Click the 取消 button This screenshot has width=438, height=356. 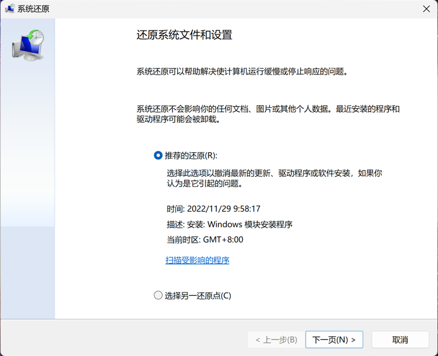[400, 340]
